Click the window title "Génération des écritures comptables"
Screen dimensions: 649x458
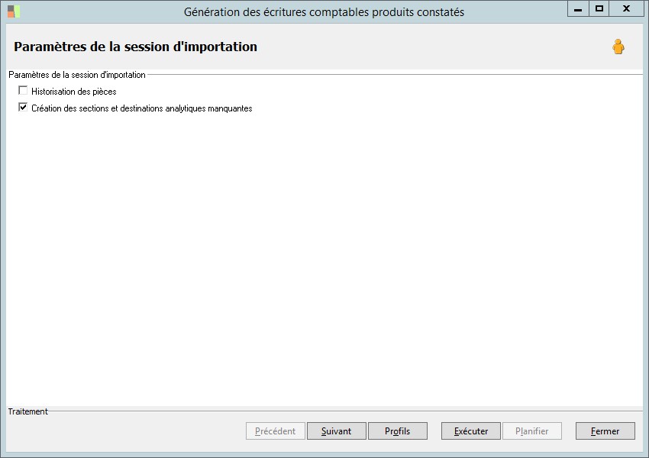324,11
